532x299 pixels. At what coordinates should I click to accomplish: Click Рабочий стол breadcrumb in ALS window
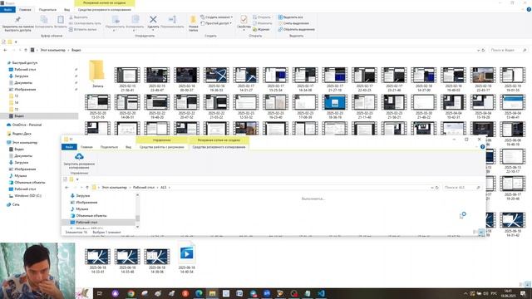pyautogui.click(x=144, y=188)
